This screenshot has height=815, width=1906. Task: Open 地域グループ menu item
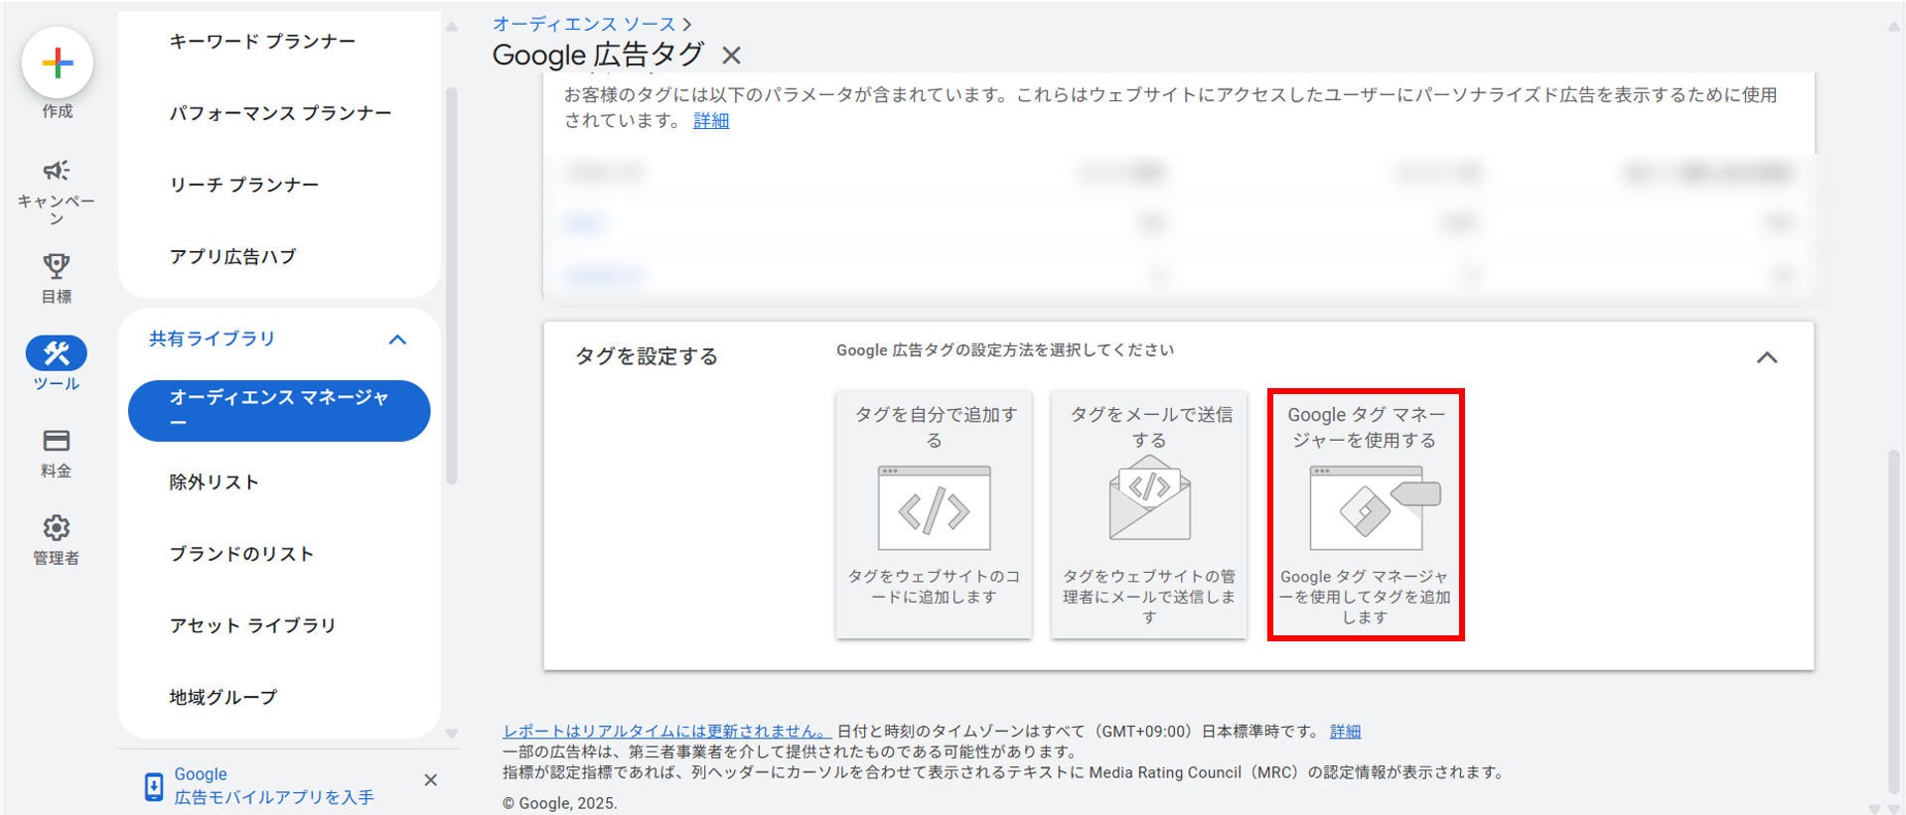click(223, 697)
